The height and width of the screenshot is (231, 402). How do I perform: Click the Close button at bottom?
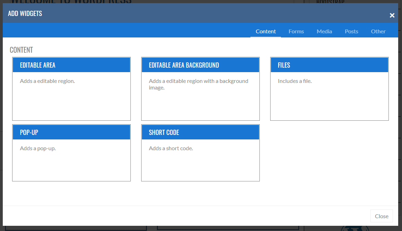click(x=382, y=216)
